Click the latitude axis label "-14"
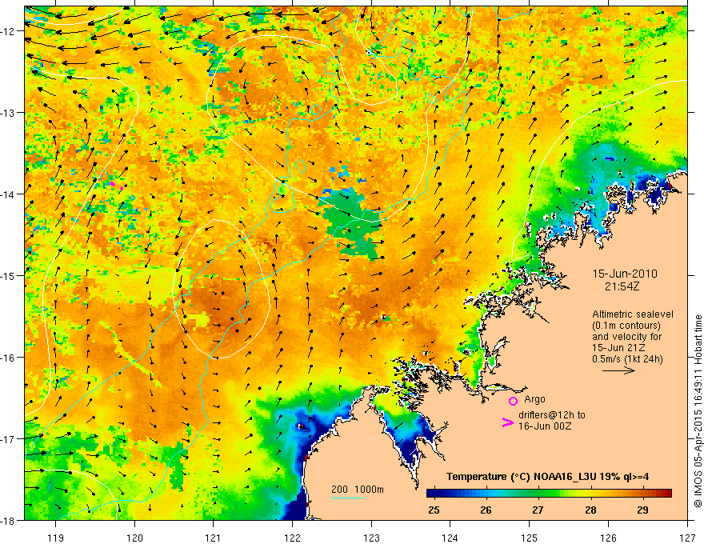The width and height of the screenshot is (704, 544). [9, 194]
